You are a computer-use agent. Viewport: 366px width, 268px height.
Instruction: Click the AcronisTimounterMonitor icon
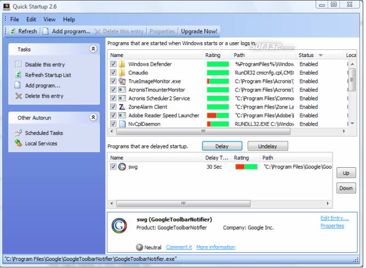coord(122,90)
